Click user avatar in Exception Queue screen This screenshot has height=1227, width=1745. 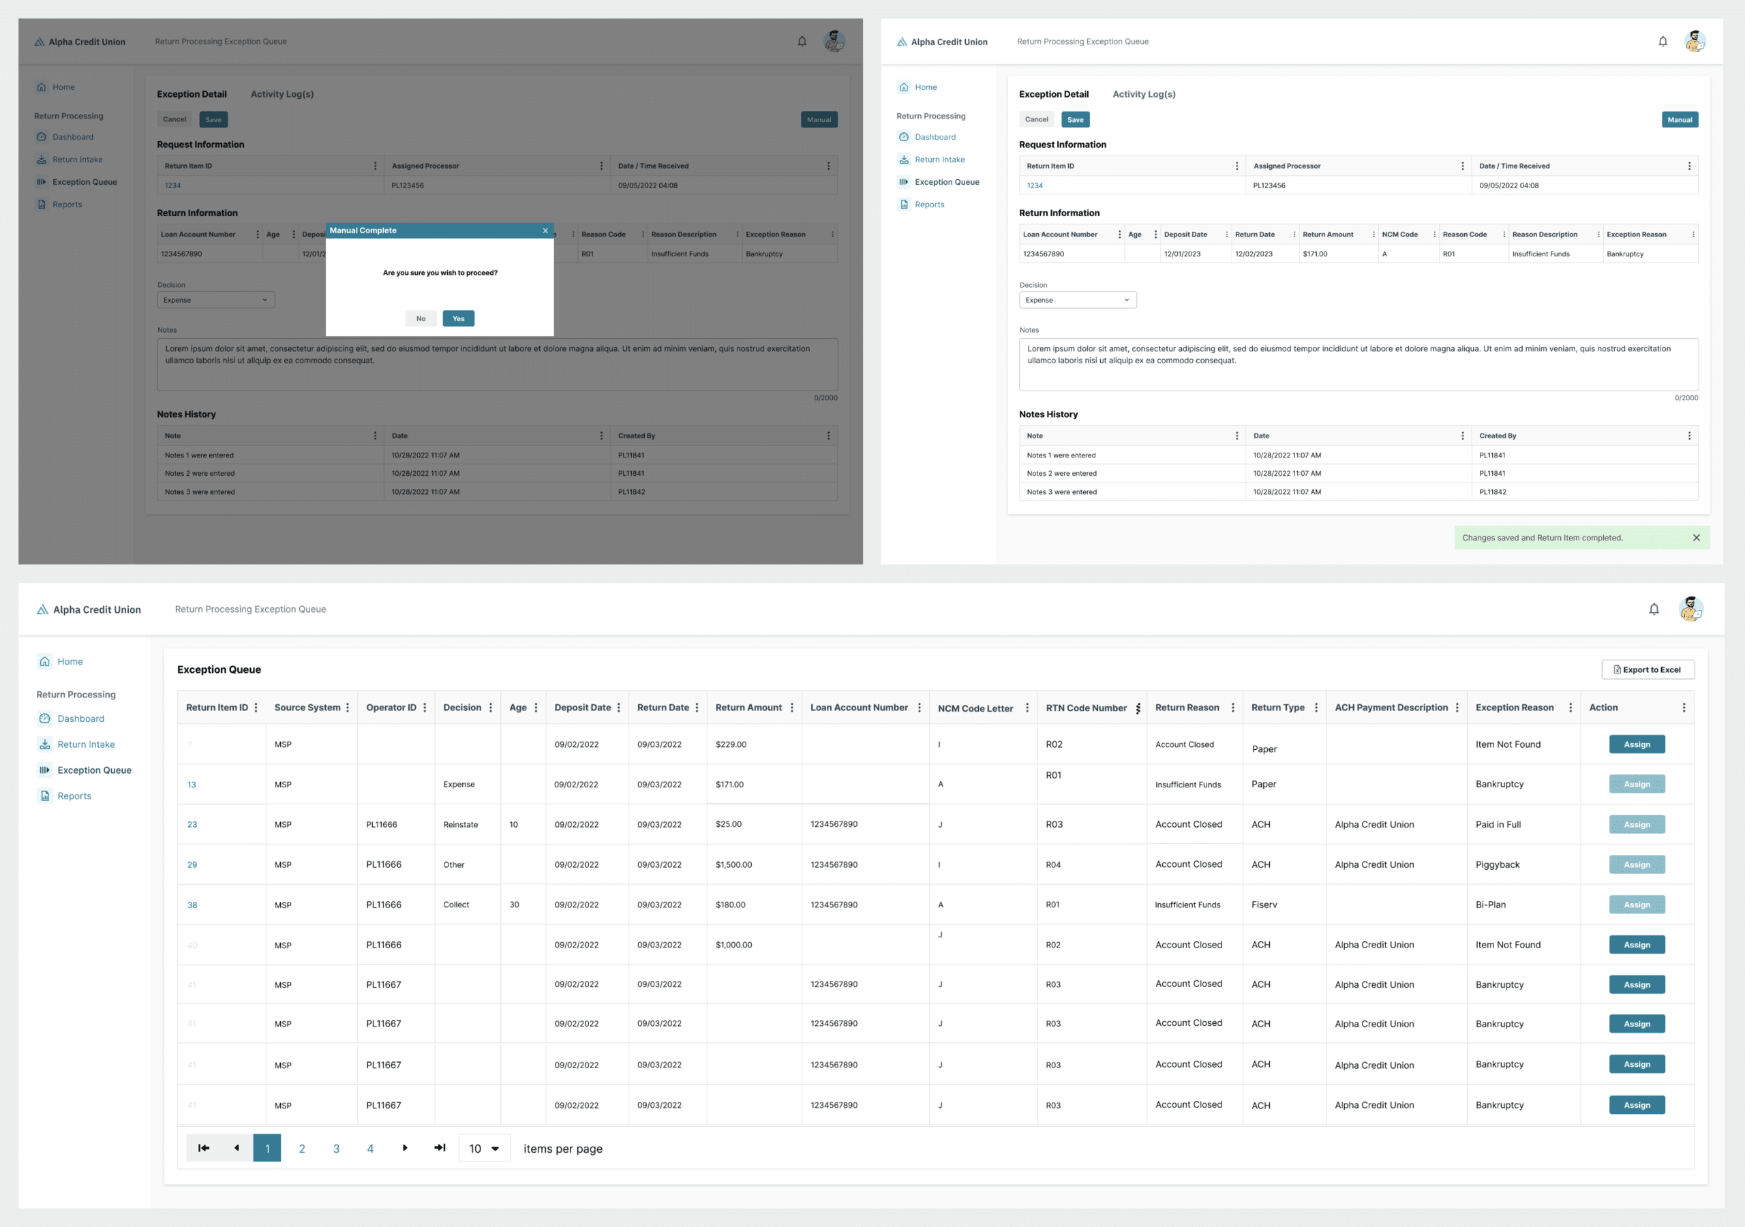(1691, 609)
